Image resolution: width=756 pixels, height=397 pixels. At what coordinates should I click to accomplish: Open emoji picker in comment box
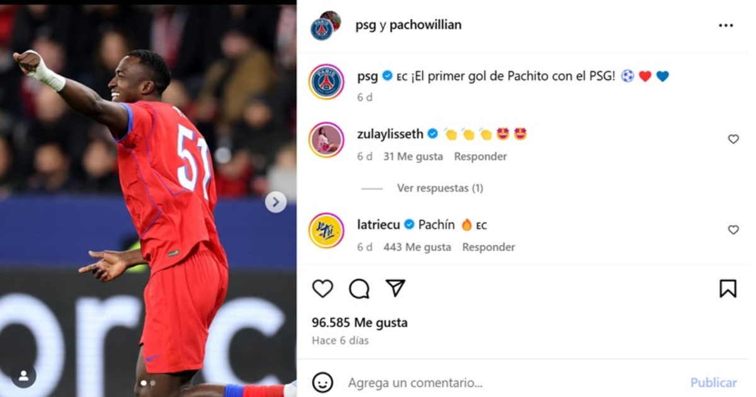(323, 382)
